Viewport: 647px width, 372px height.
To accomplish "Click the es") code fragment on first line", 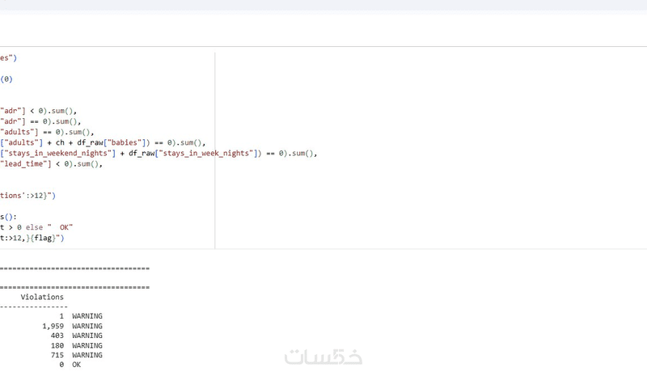I will tap(9, 58).
